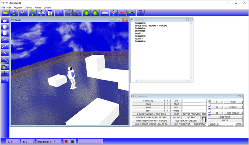Click the red floor plane icon
The width and height of the screenshot is (249, 145).
pyautogui.click(x=122, y=13)
